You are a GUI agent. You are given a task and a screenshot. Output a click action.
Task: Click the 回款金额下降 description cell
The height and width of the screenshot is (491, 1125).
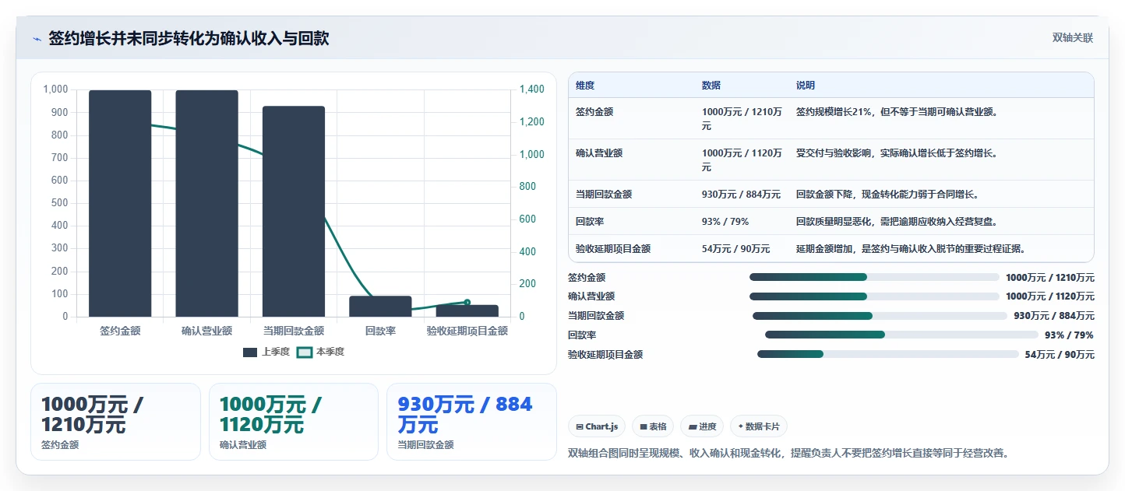pos(887,195)
